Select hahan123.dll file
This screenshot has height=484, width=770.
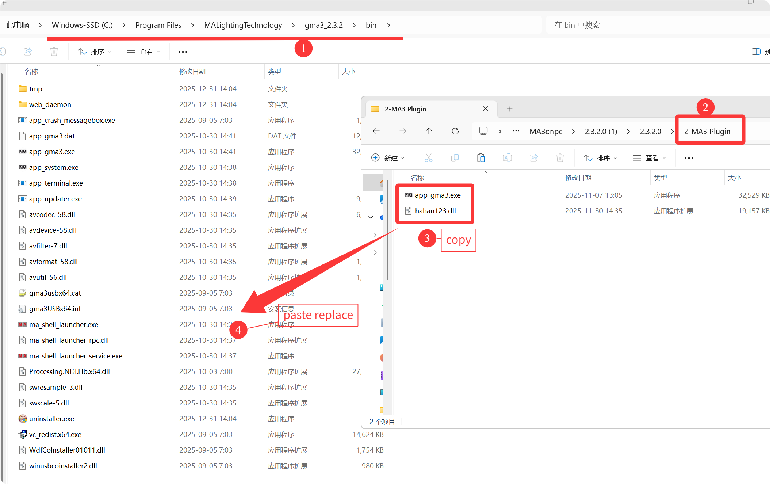point(435,211)
